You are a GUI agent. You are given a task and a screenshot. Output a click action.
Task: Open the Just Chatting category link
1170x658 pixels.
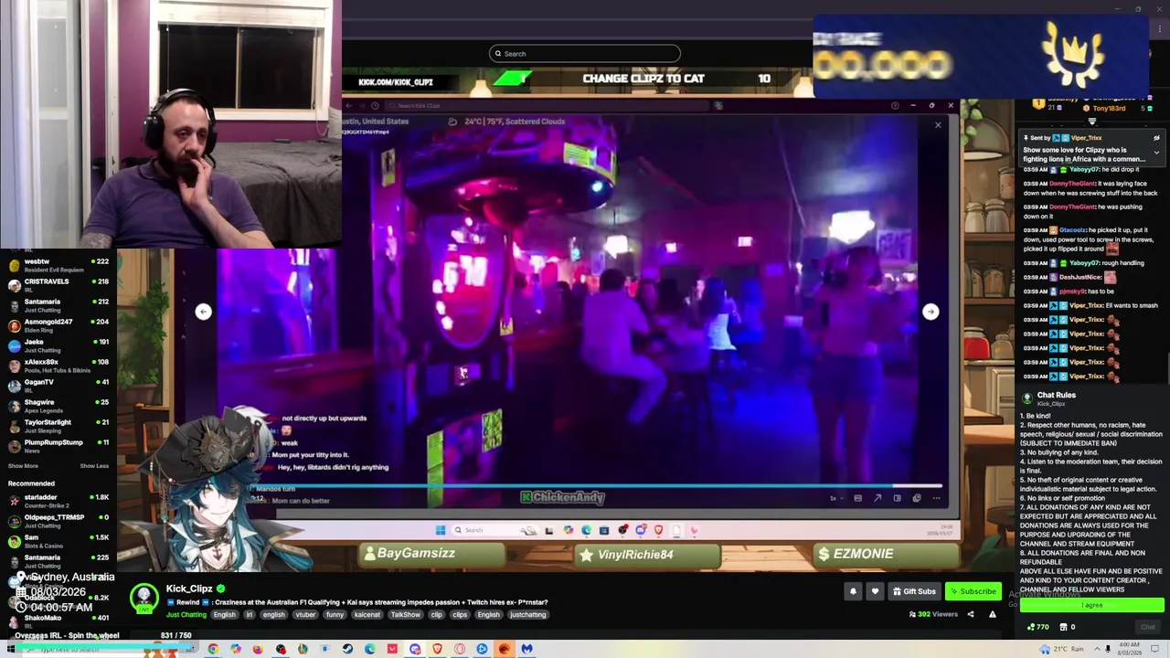click(x=186, y=615)
